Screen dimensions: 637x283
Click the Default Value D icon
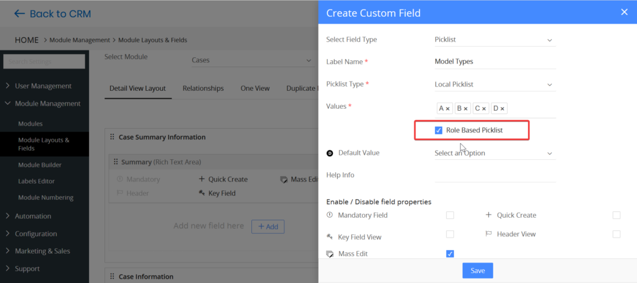[330, 153]
